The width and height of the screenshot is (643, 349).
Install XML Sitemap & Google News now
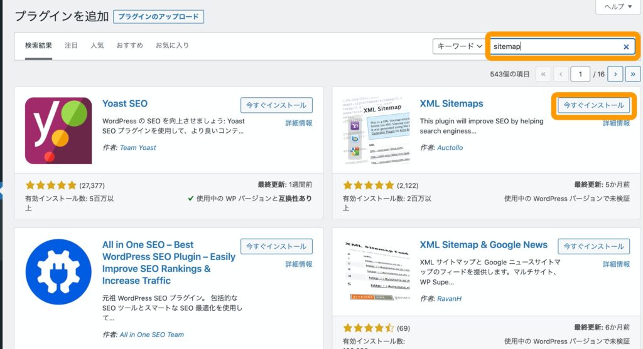click(x=593, y=246)
